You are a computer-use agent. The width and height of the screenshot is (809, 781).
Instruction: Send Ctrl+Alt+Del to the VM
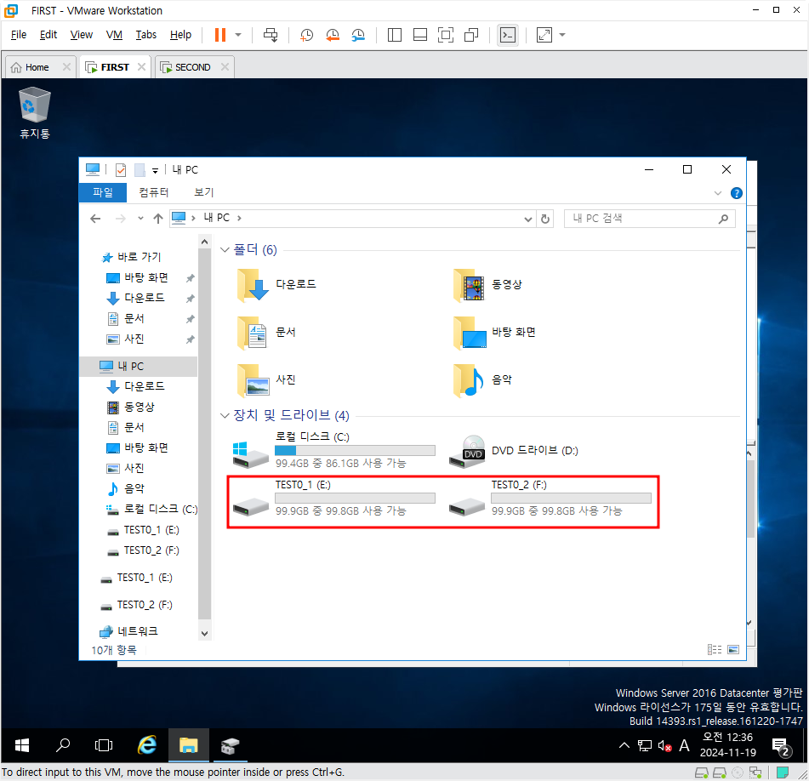[271, 35]
